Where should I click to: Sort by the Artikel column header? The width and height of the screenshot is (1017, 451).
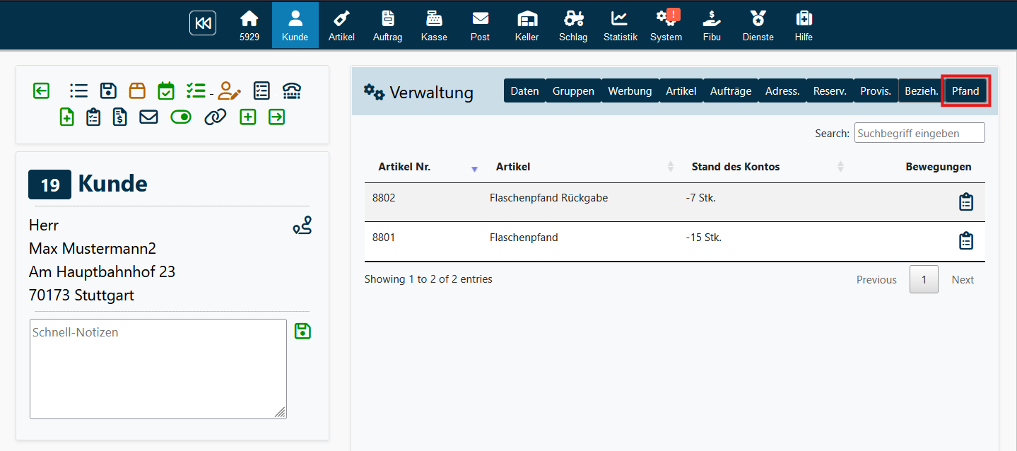point(512,167)
